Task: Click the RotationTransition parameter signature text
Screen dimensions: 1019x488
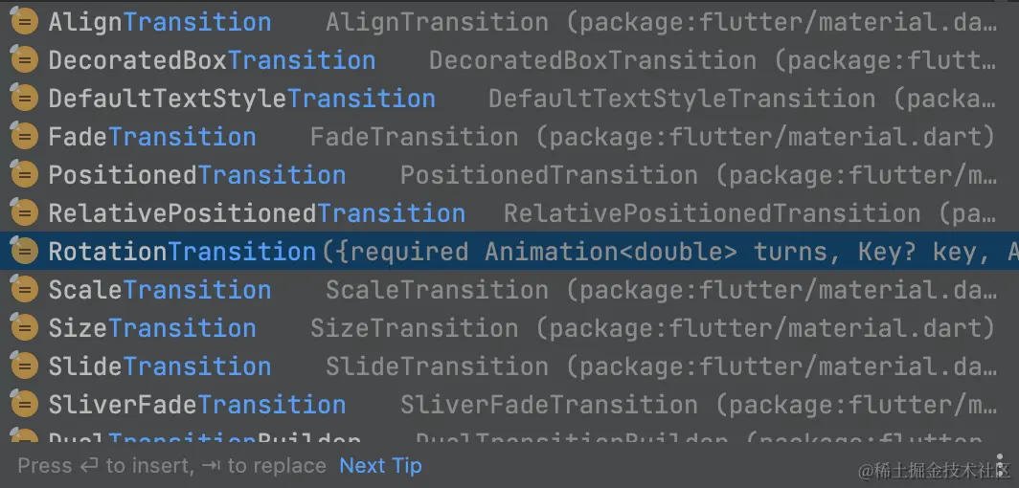Action: pyautogui.click(x=661, y=252)
